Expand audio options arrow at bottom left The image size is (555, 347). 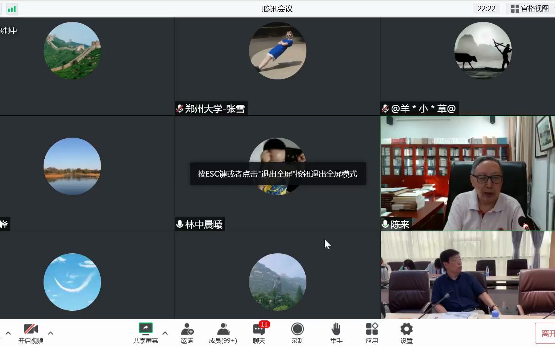pos(8,333)
